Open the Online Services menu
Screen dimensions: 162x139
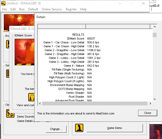(52, 9)
